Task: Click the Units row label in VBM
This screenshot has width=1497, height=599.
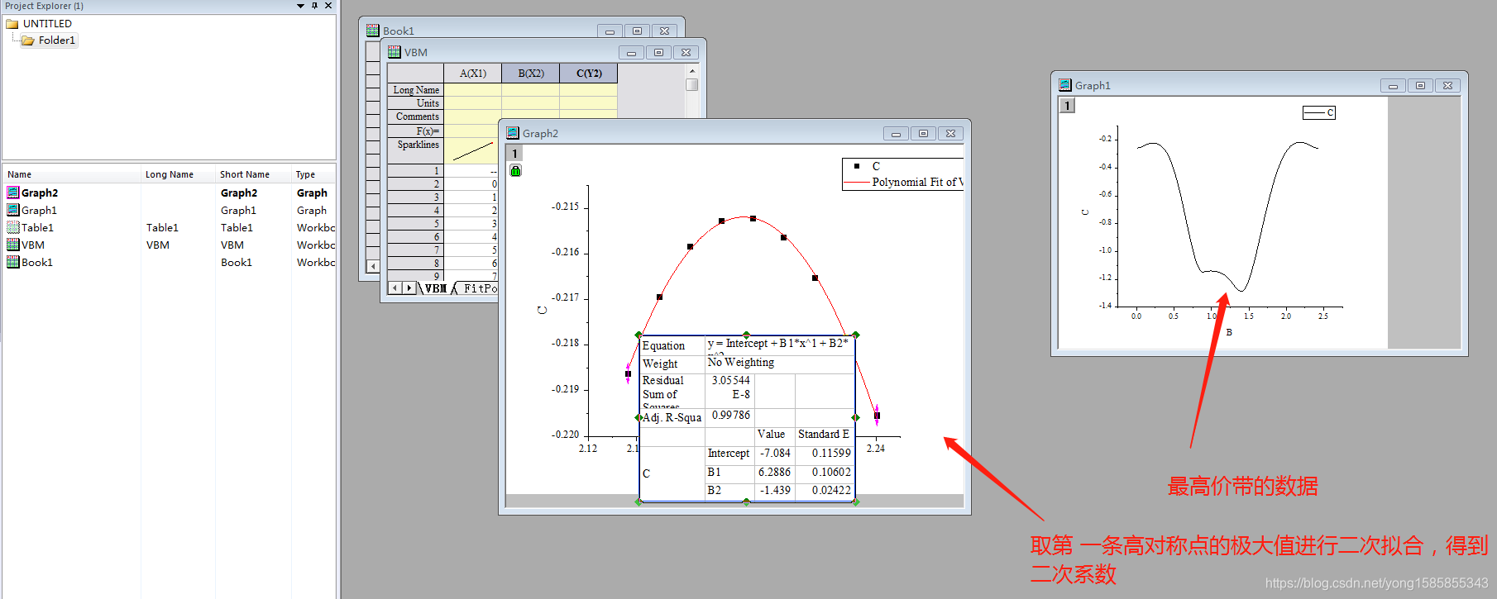Action: click(x=416, y=103)
